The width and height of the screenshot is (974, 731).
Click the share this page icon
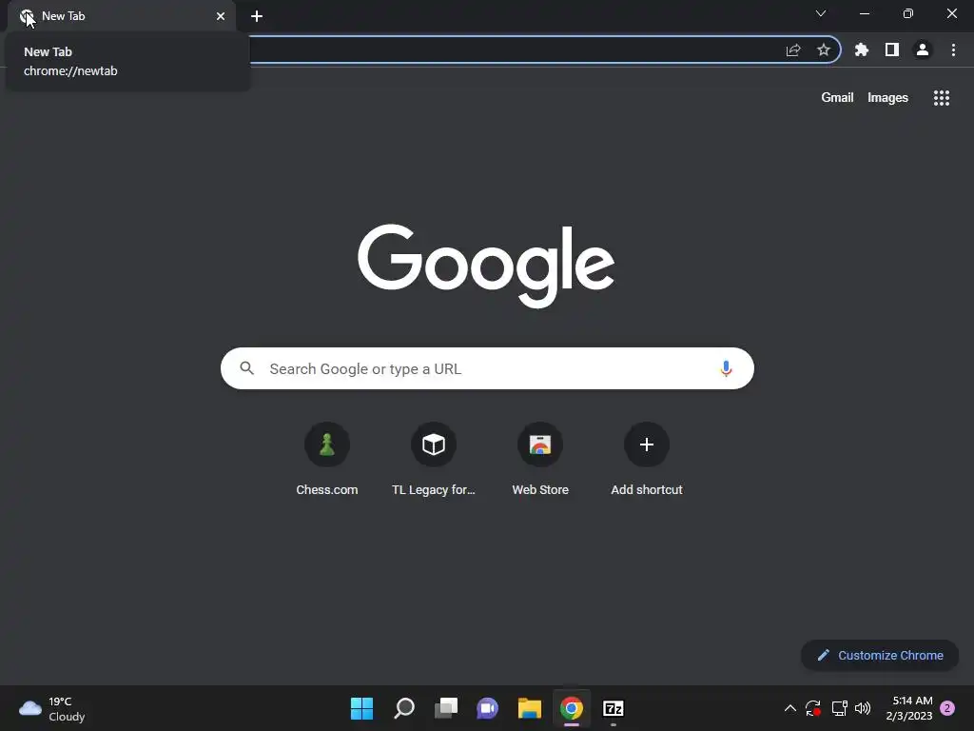coord(793,49)
